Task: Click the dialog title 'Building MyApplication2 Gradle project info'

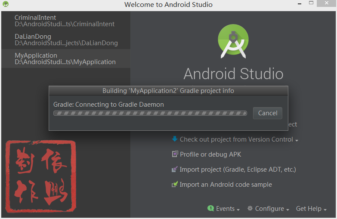Action: click(x=168, y=91)
